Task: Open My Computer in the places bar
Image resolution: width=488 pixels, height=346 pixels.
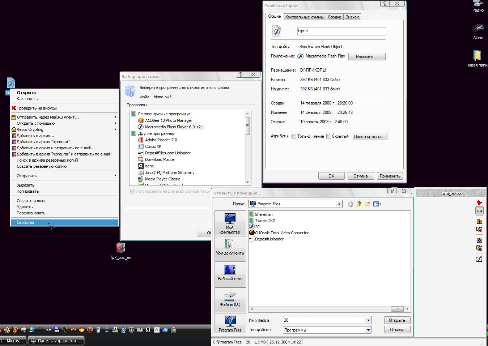Action: 230,223
